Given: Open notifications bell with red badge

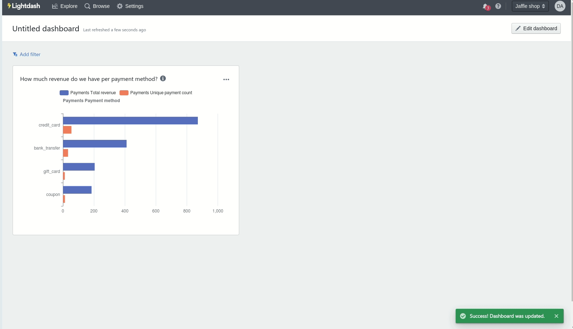Looking at the screenshot, I should tap(486, 6).
